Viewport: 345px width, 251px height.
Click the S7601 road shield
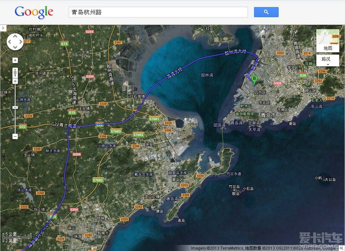(x=154, y=119)
